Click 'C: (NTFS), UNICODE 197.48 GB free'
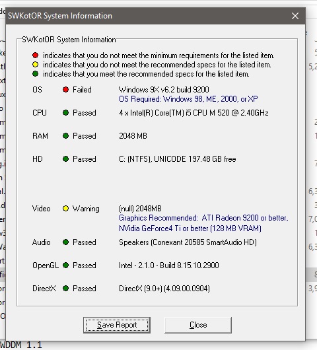Image resolution: width=317 pixels, height=350 pixels. pyautogui.click(x=178, y=159)
